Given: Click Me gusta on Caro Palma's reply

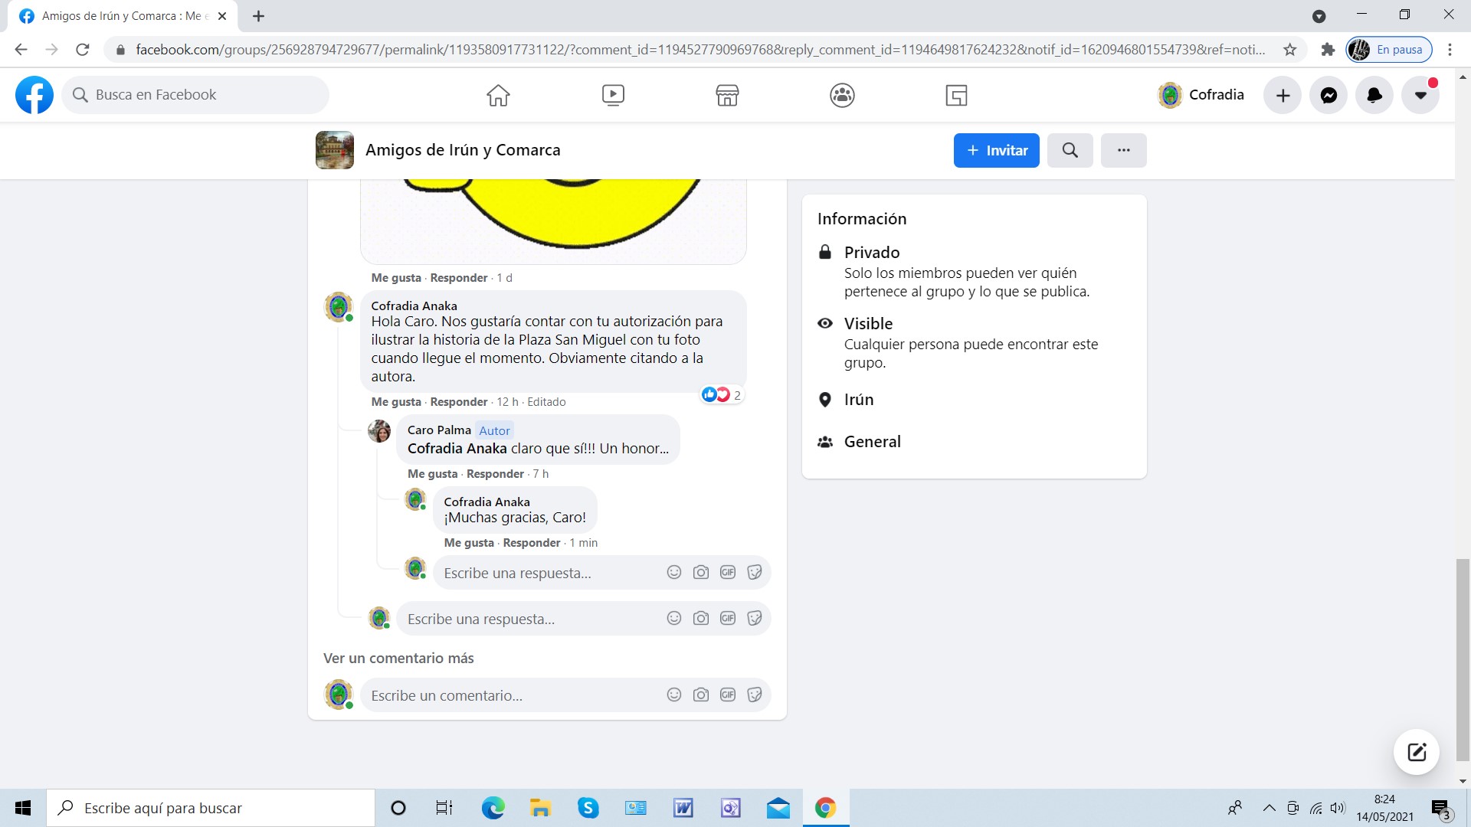Looking at the screenshot, I should 432,474.
